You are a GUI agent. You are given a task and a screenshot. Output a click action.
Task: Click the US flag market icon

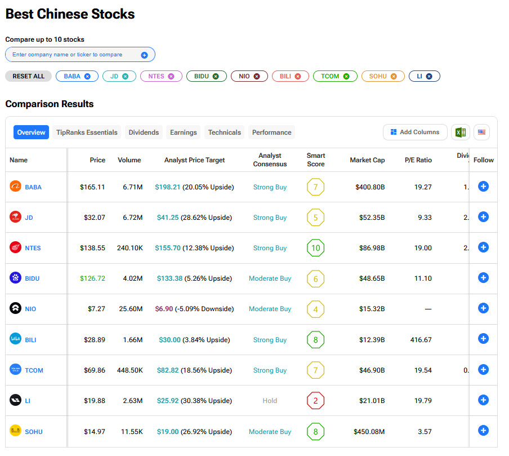[x=481, y=132]
